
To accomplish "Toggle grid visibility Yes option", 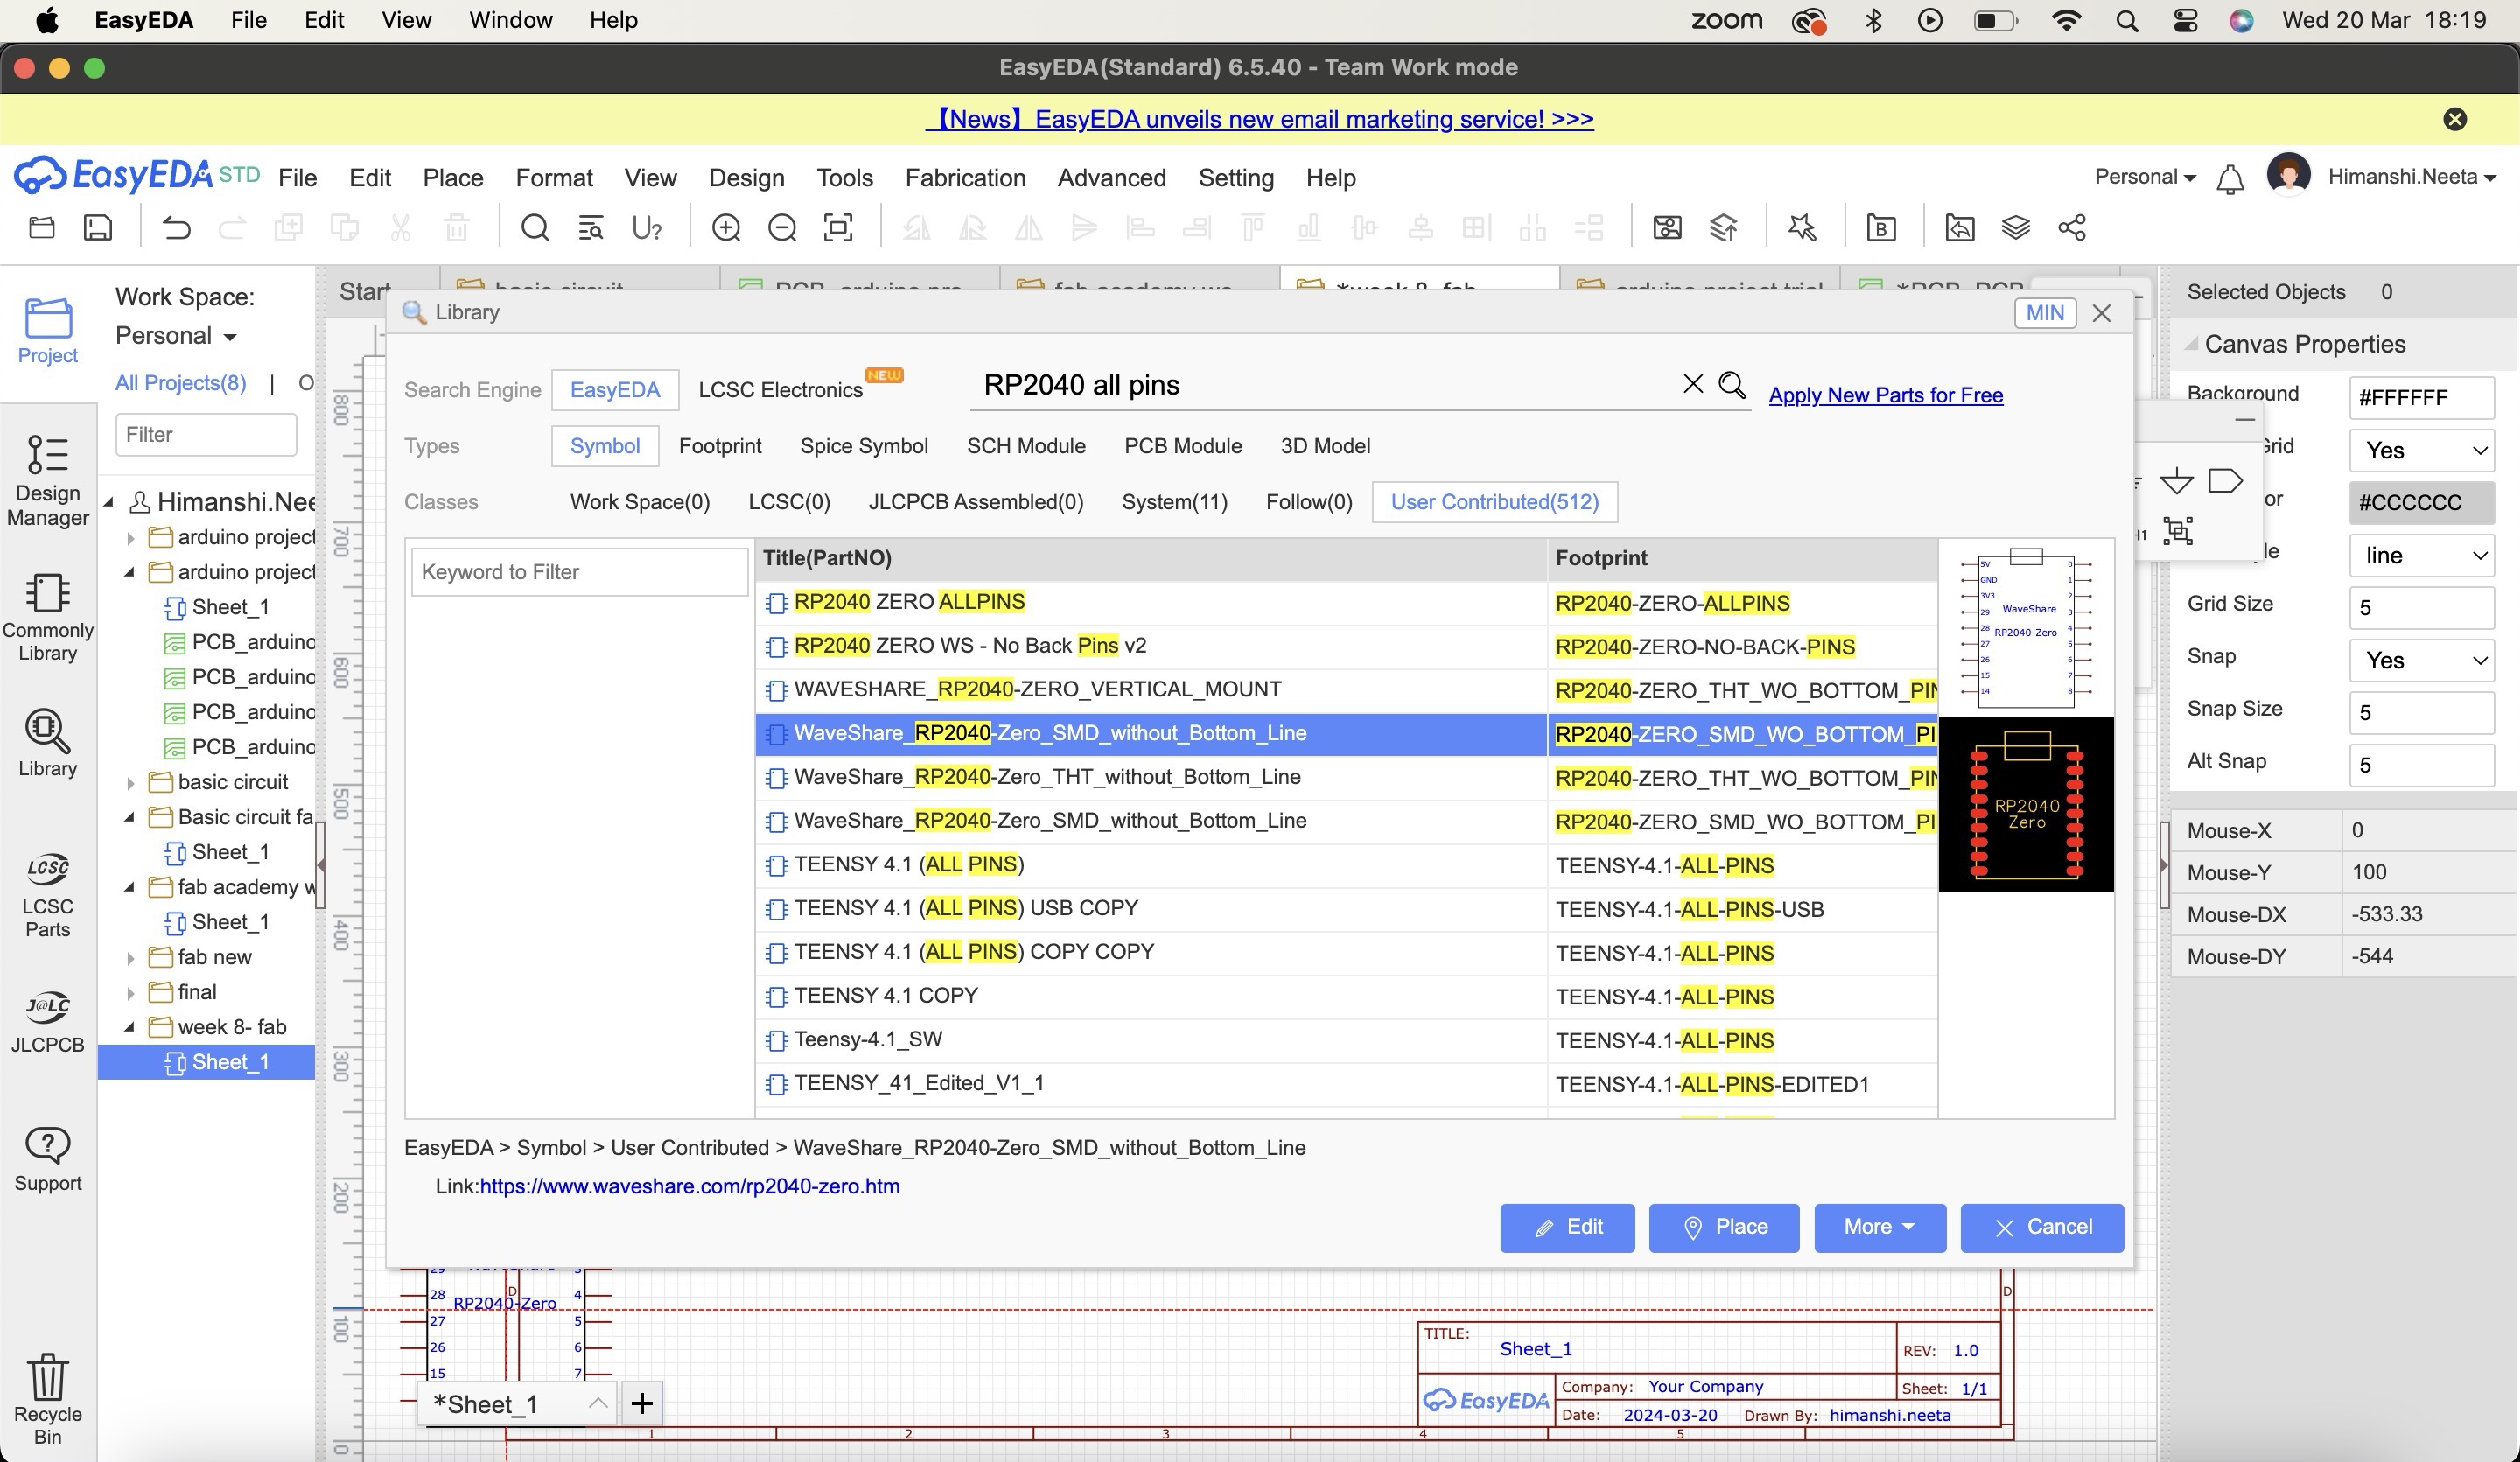I will coord(2421,451).
